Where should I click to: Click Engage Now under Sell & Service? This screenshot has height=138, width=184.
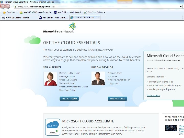point(69,99)
